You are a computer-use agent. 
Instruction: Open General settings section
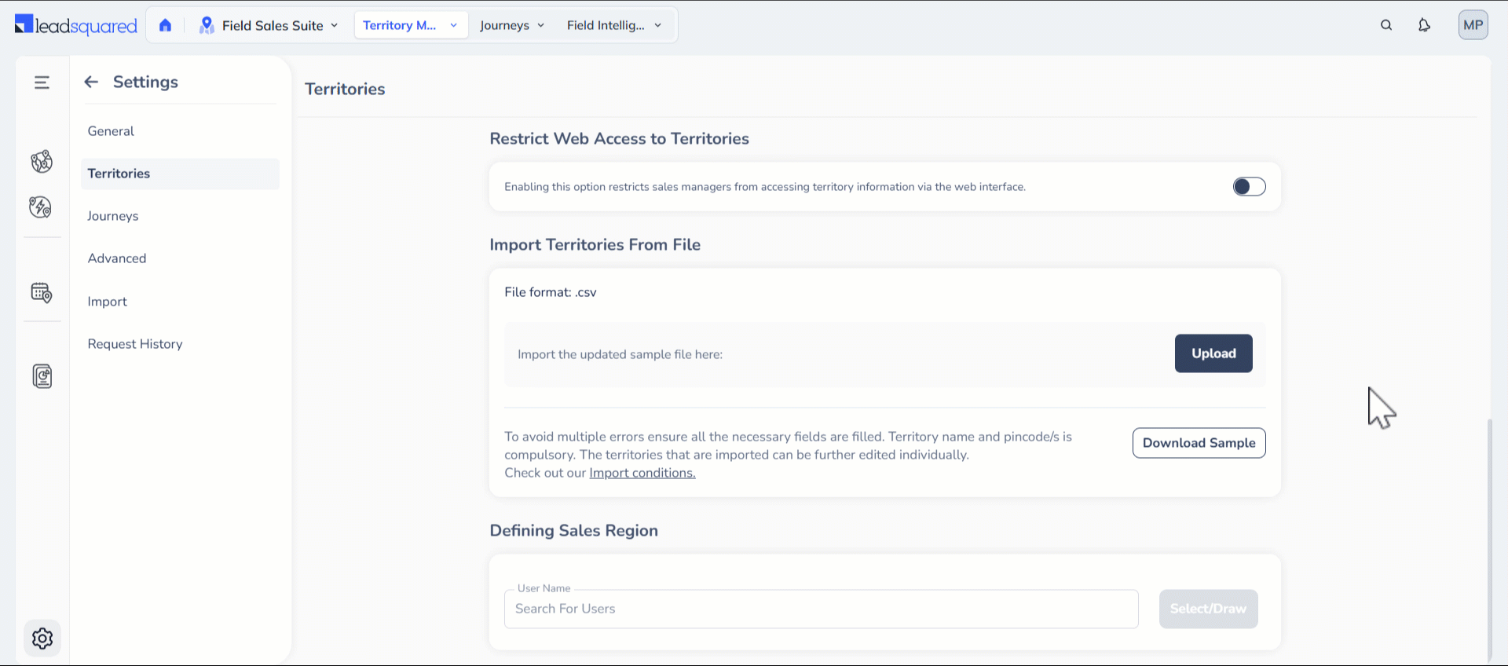(x=111, y=131)
